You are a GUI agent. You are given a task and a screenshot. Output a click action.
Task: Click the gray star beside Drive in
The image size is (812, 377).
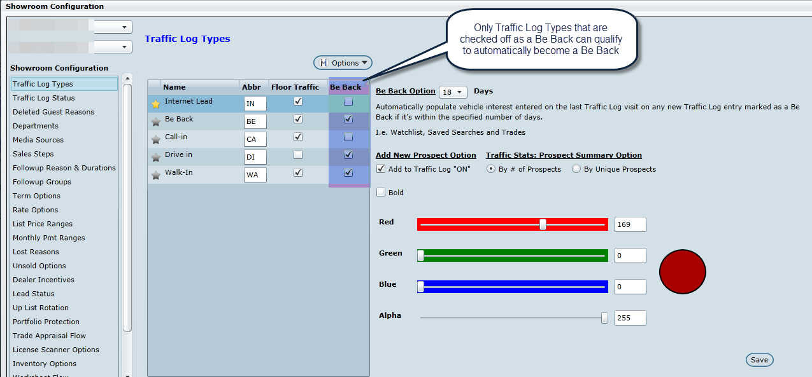click(x=155, y=158)
